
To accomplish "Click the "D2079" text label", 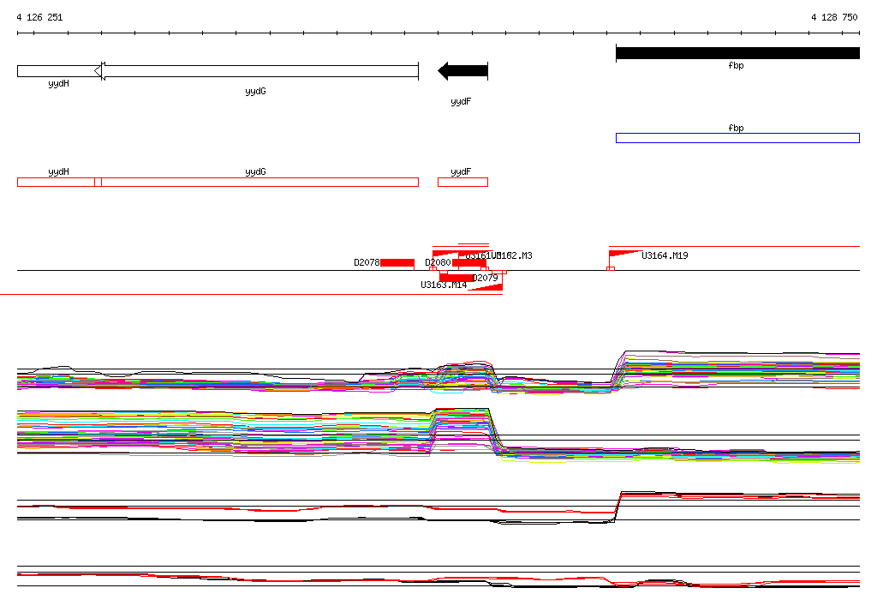I will pyautogui.click(x=486, y=278).
